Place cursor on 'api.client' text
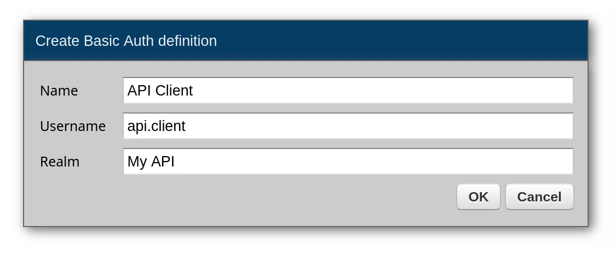Viewport: 616px width, 256px height. (157, 126)
